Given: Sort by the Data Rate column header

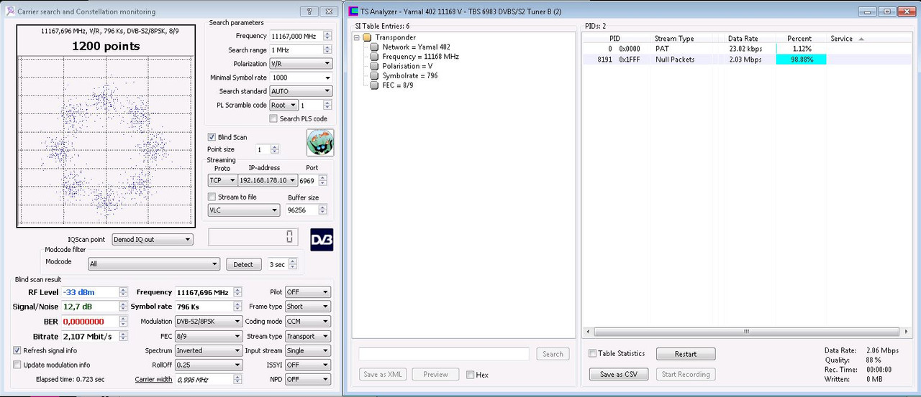Looking at the screenshot, I should pos(743,39).
